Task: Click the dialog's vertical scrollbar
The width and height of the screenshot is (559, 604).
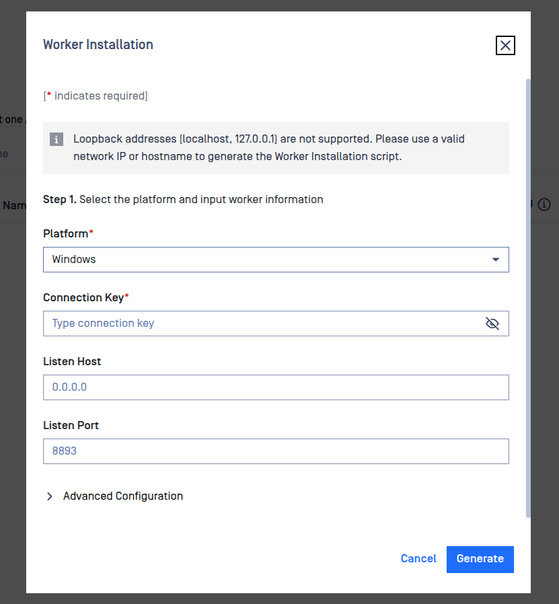Action: point(528,296)
